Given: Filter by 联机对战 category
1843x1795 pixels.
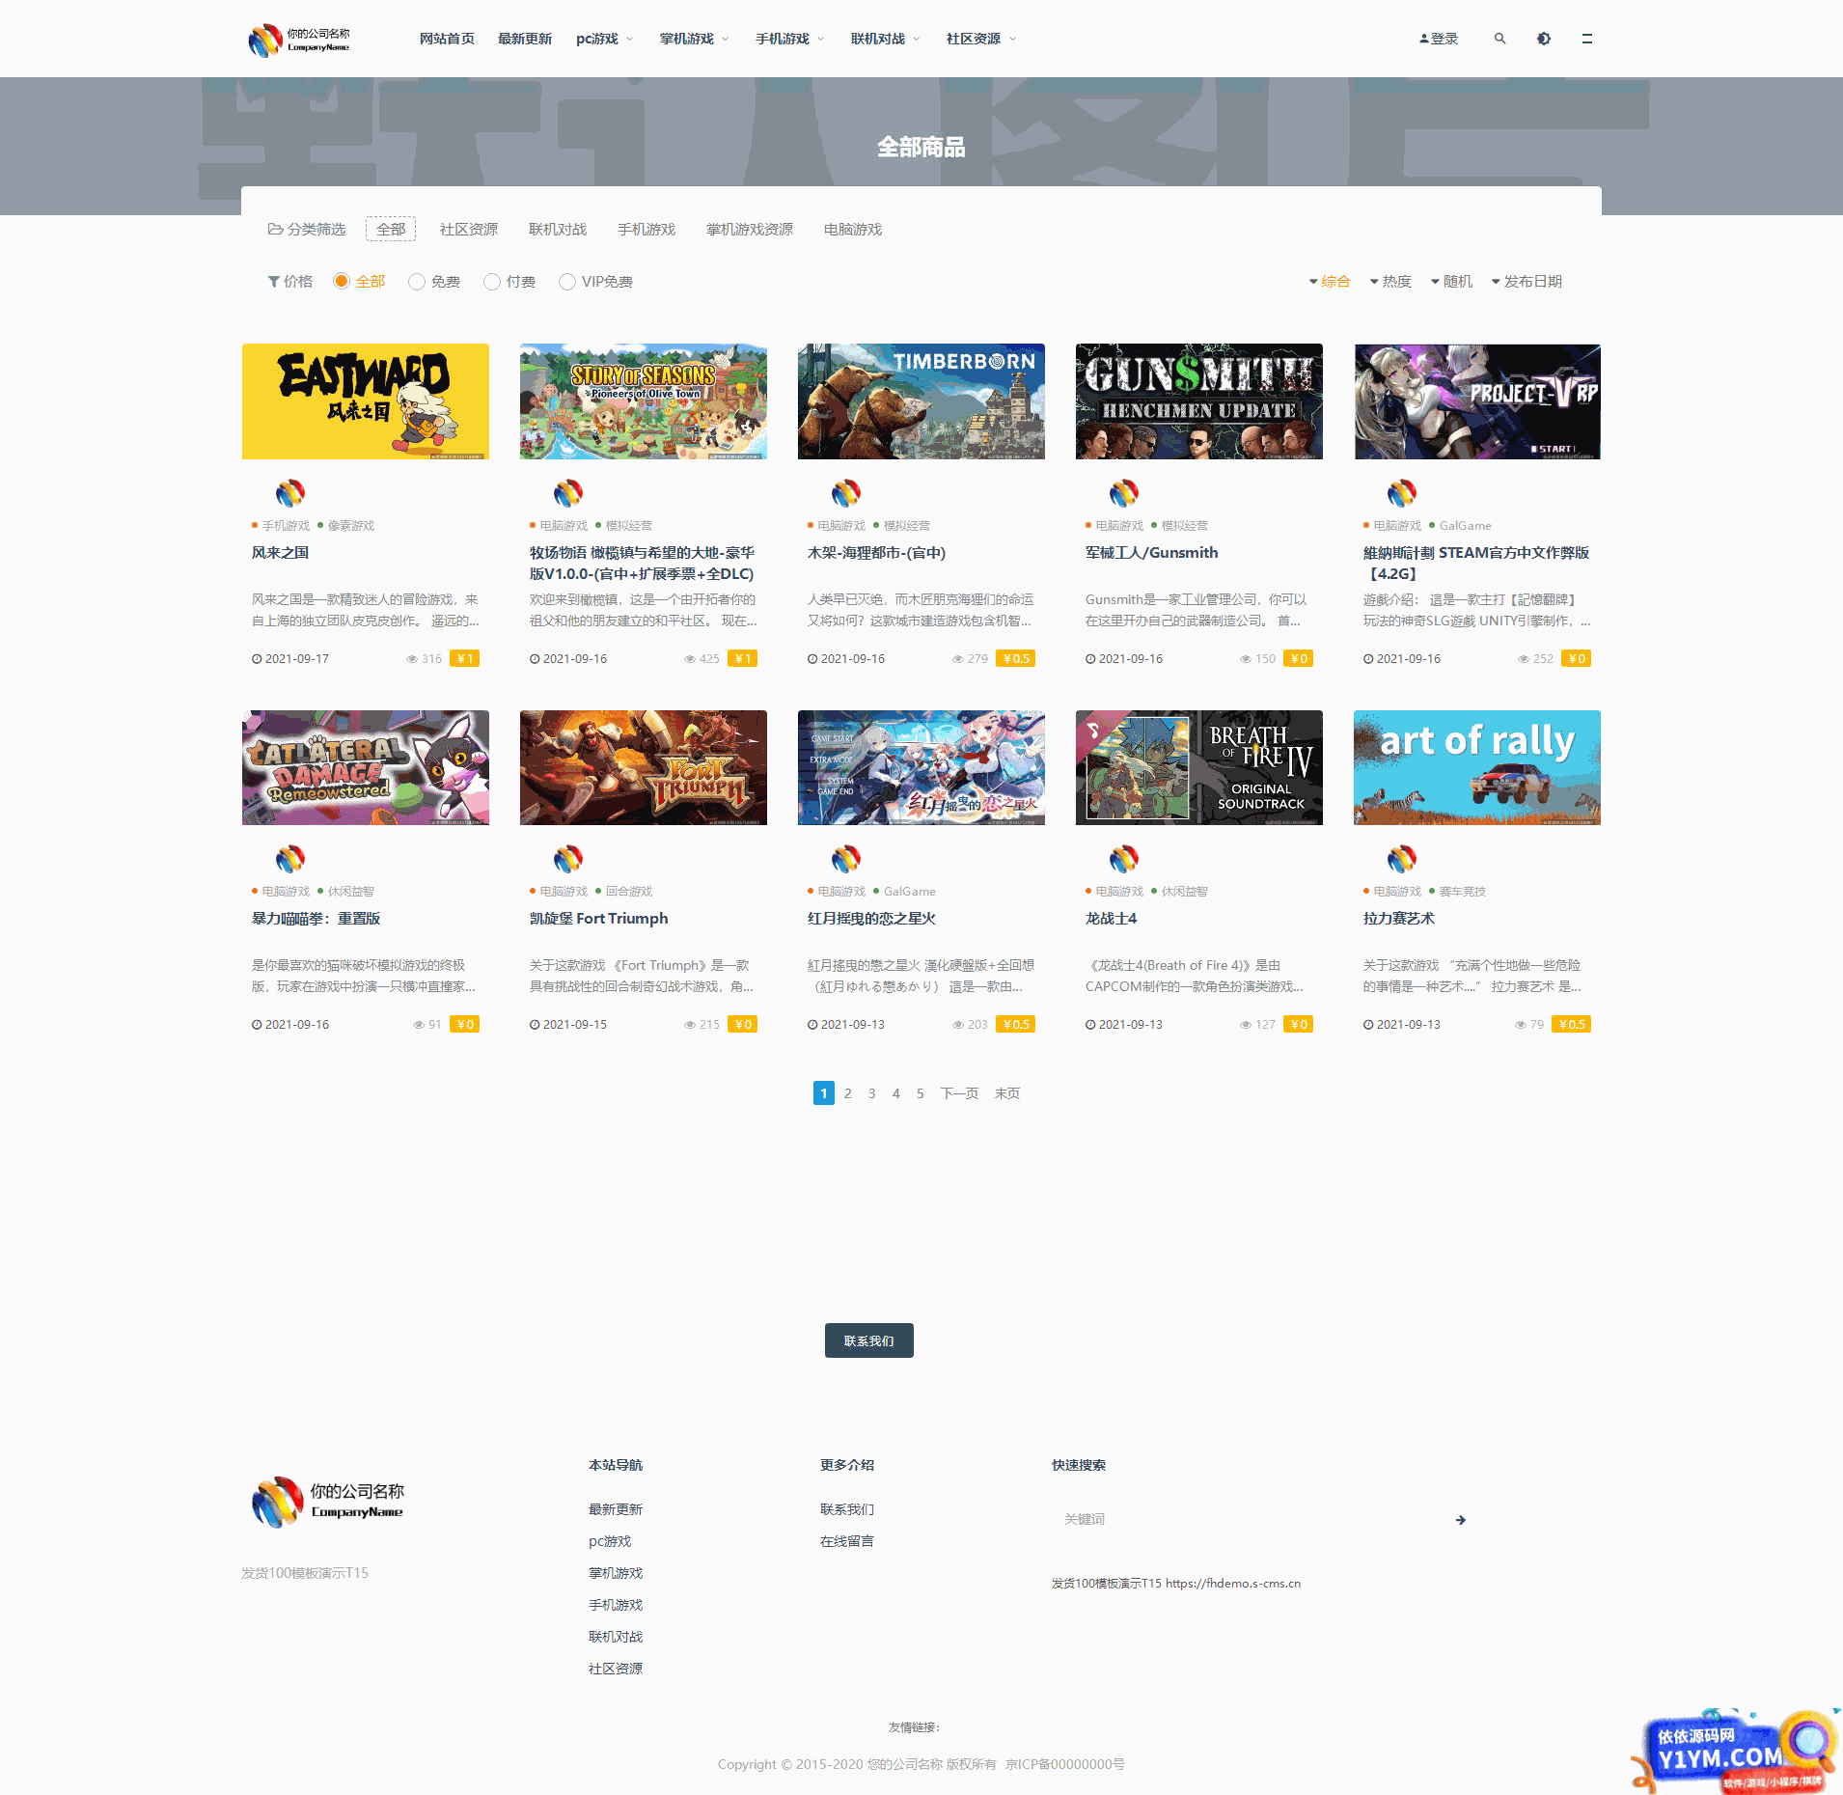Looking at the screenshot, I should click(558, 230).
